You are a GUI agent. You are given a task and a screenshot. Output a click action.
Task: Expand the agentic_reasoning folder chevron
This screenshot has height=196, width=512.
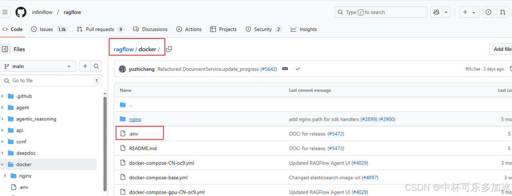tap(2, 119)
